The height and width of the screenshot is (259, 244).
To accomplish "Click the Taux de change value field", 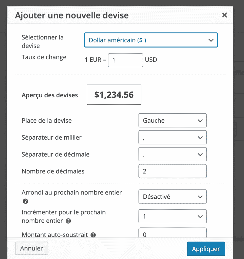I will pyautogui.click(x=125, y=60).
